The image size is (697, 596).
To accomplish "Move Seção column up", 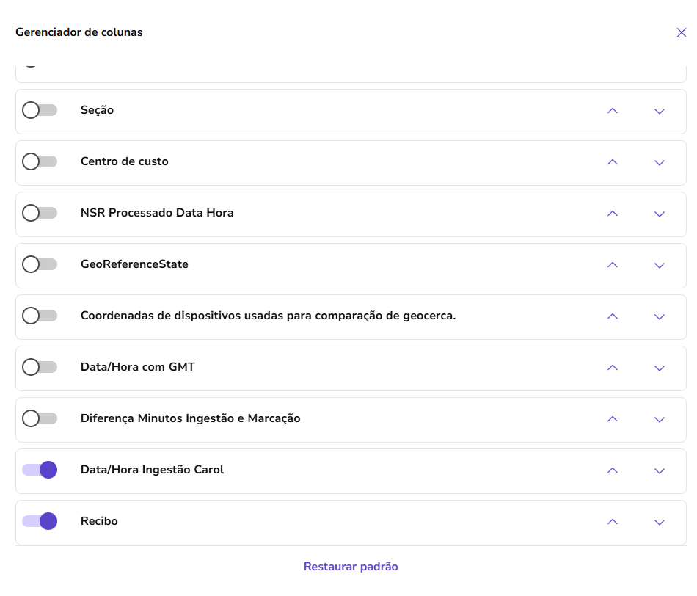I will (613, 111).
